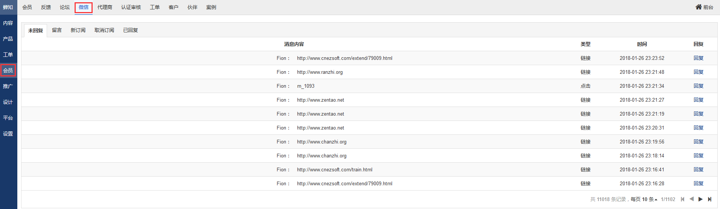
Task: Open 认证审核 in the top menu
Action: click(131, 7)
